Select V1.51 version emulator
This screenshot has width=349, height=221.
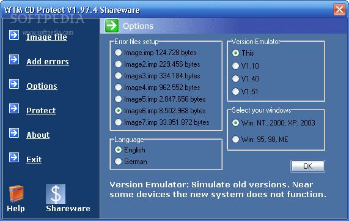tap(245, 92)
